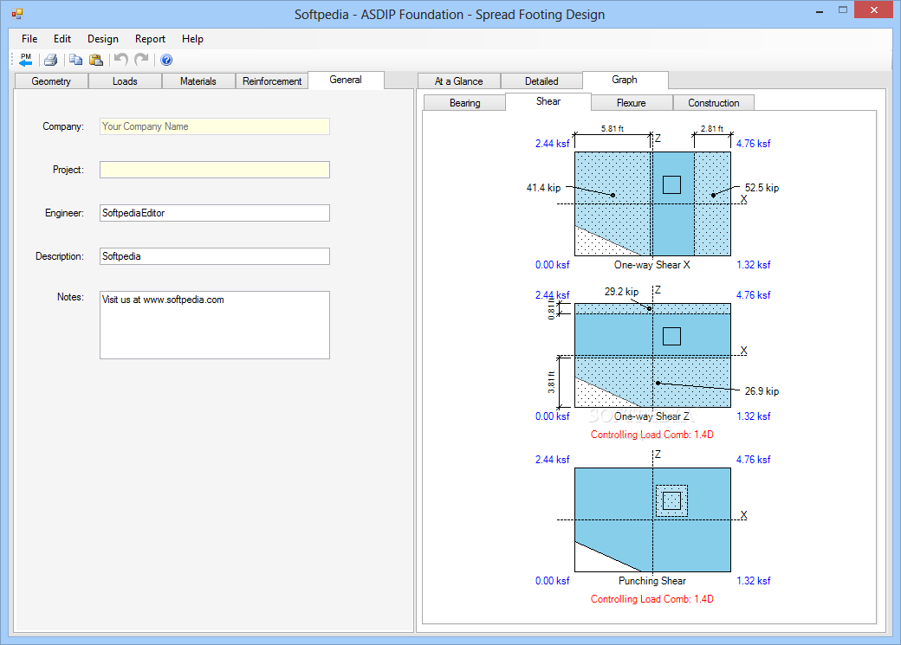Open the At a Glance results tab

point(458,81)
